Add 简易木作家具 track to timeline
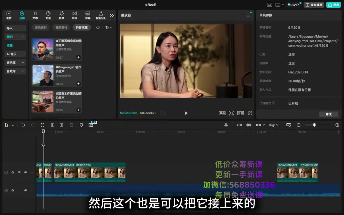 coord(78,110)
